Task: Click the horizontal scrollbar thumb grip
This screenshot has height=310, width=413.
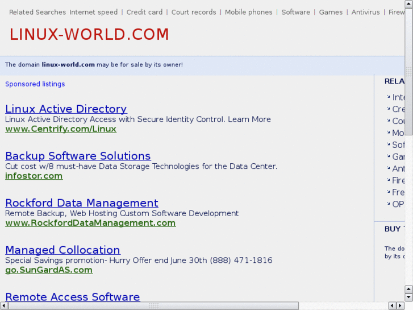Action: pyautogui.click(x=153, y=306)
